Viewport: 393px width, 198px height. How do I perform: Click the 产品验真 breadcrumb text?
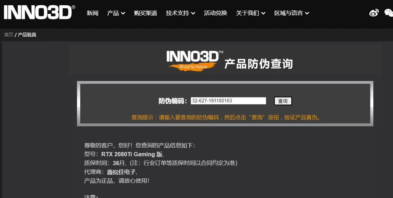tap(27, 35)
